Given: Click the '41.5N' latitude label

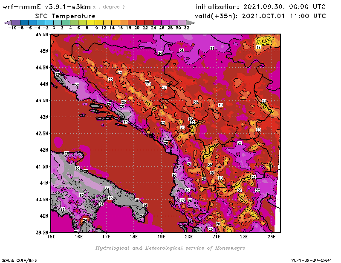Looking at the screenshot, I should click(42, 166).
